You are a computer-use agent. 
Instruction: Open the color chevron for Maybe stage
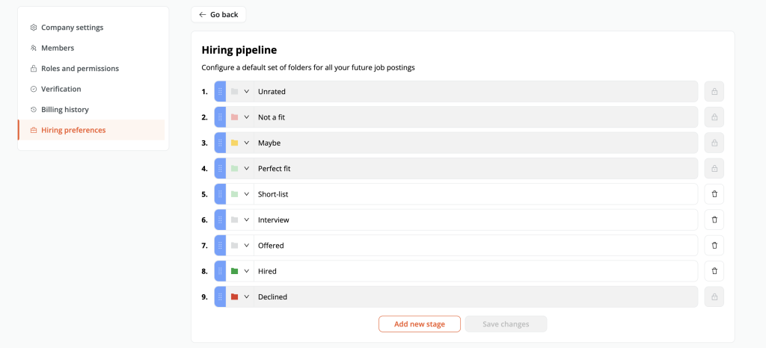pos(247,143)
